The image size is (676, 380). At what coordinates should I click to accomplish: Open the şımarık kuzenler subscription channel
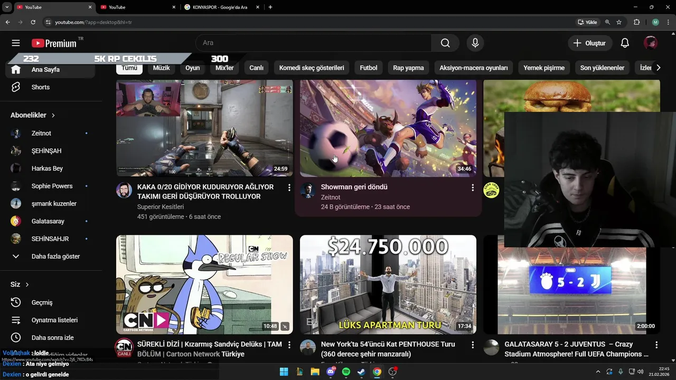(50, 204)
